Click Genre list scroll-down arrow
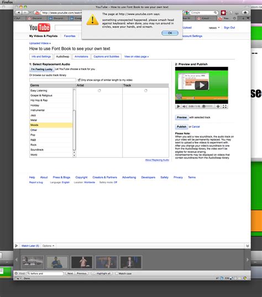The image size is (262, 297). pos(74,156)
